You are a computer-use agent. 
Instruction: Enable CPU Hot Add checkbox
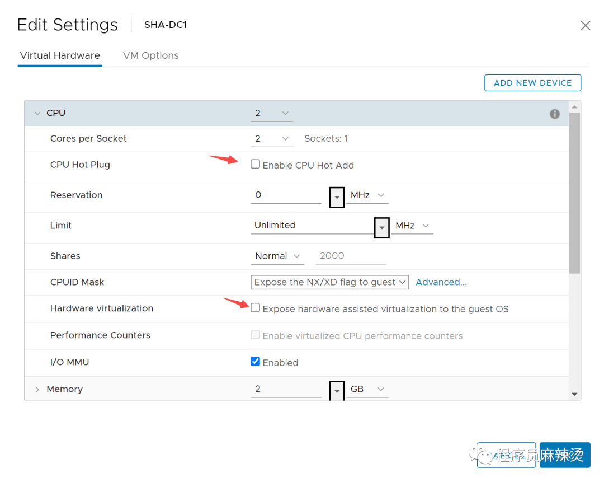tap(256, 165)
